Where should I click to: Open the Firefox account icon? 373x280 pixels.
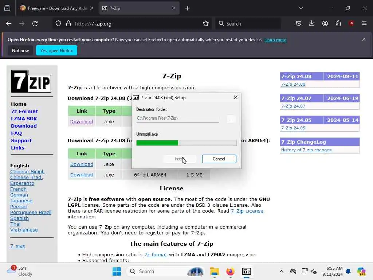325,24
